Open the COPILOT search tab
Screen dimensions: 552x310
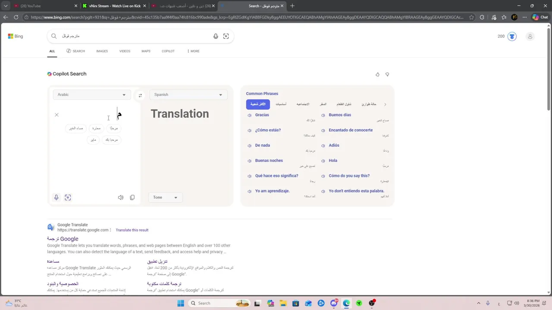(x=168, y=51)
